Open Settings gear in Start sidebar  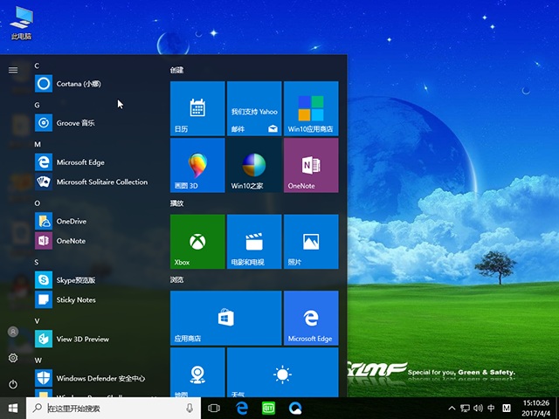click(x=13, y=358)
